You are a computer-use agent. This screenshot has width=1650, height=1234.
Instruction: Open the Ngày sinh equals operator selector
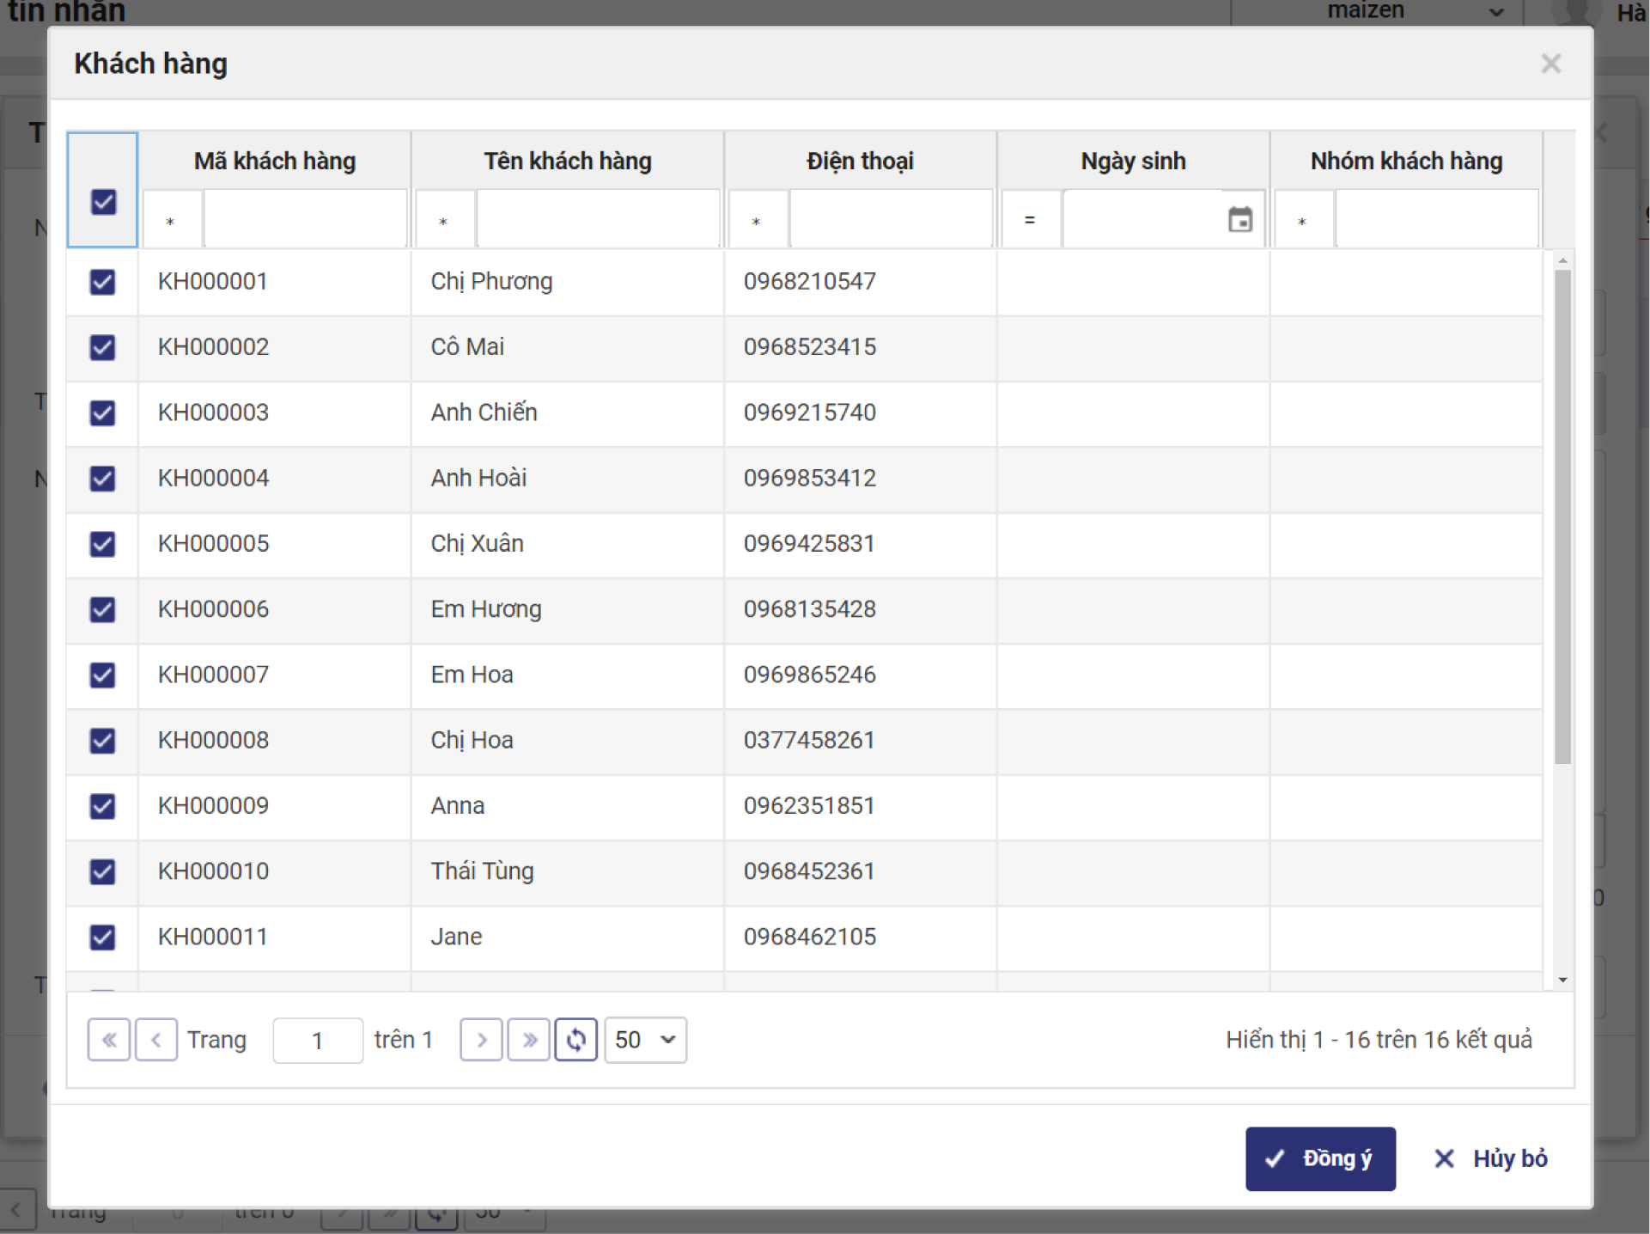pyautogui.click(x=1030, y=220)
